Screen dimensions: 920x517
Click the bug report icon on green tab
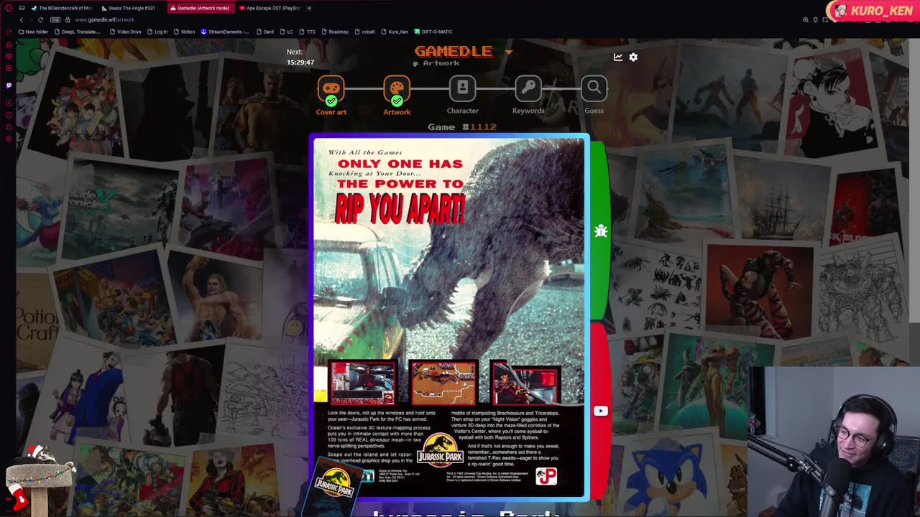[601, 230]
